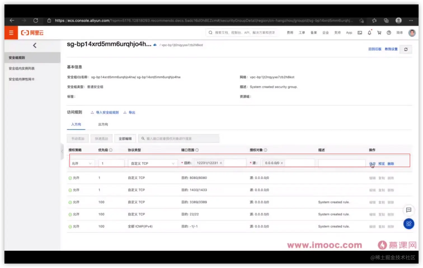Open the browser three-dot settings menu
The height and width of the screenshot is (268, 423).
pos(411,20)
